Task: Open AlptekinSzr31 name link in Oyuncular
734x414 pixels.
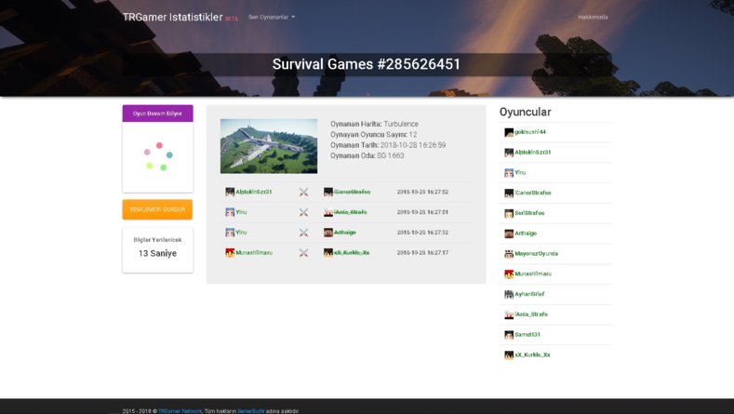Action: tap(533, 153)
